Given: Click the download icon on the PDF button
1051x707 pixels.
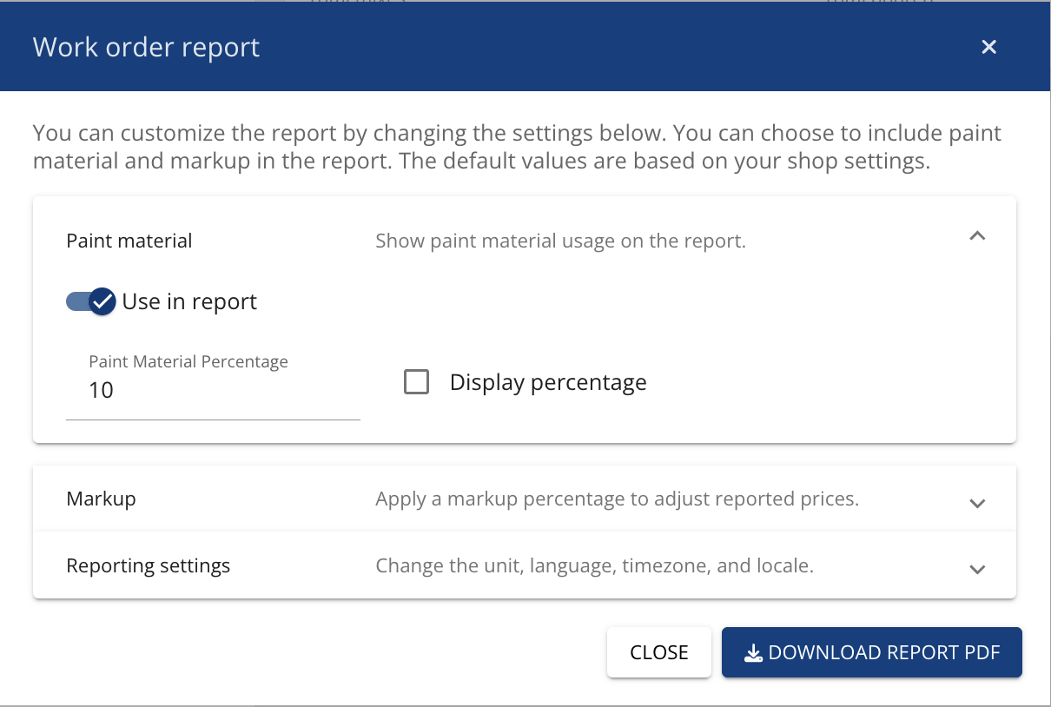Looking at the screenshot, I should coord(754,652).
